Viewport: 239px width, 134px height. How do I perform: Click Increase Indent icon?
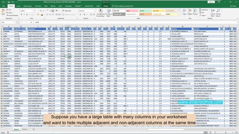59,15
